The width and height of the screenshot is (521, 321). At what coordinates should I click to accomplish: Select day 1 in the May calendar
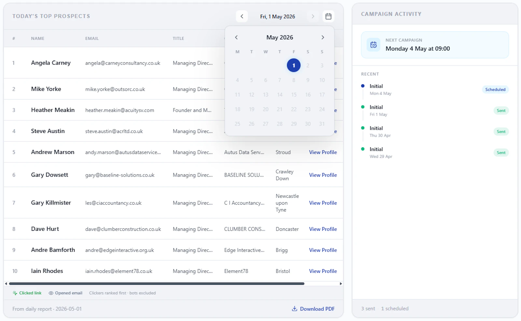click(x=294, y=65)
